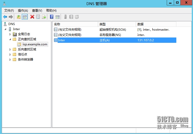Open the 帮助(H) menu

click(x=51, y=11)
